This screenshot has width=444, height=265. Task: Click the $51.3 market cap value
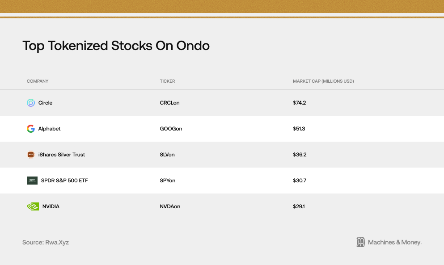pyautogui.click(x=299, y=129)
